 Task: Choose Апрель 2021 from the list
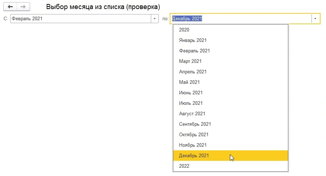193,72
